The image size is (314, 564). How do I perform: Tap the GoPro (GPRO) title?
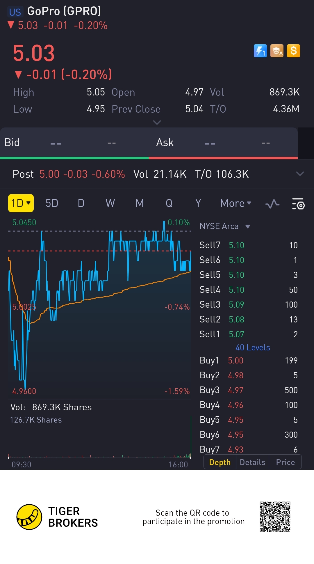64,11
